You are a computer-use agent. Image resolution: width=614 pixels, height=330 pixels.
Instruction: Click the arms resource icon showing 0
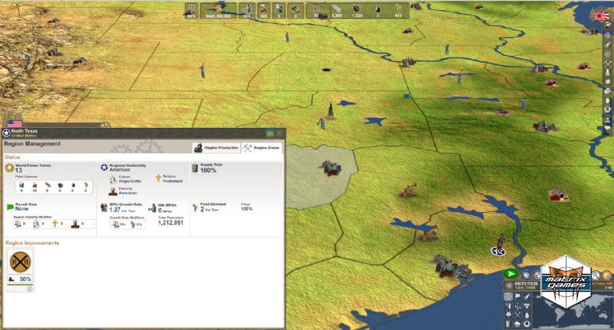pyautogui.click(x=295, y=9)
